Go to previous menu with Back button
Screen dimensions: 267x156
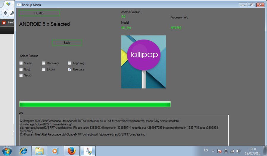pyautogui.click(x=67, y=43)
